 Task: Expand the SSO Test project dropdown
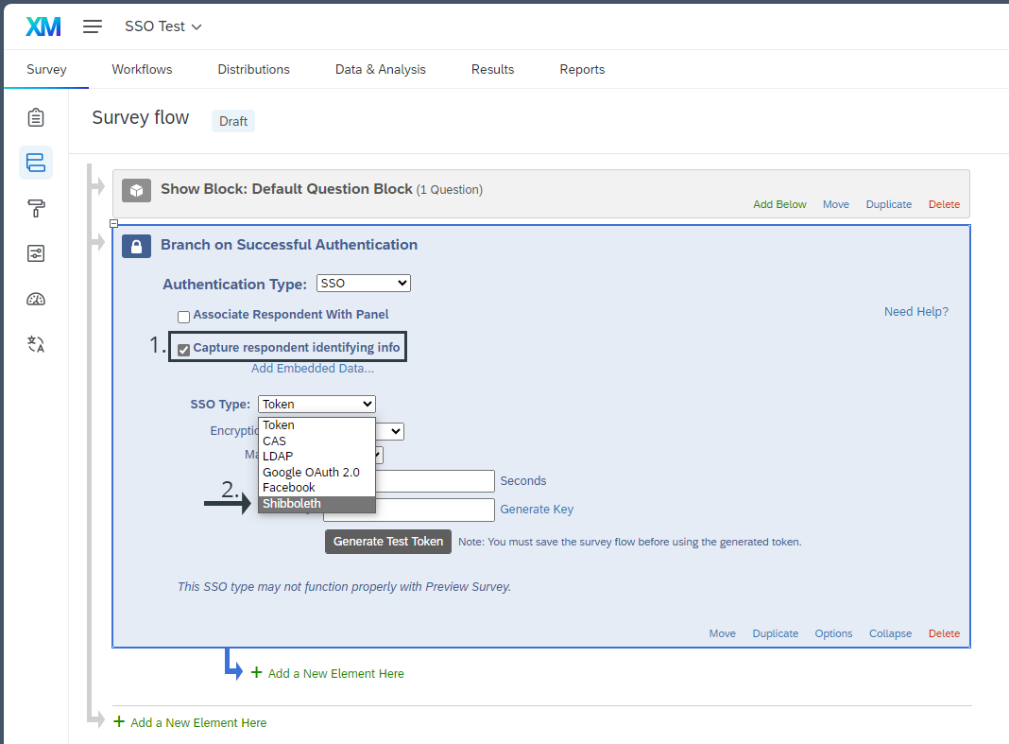[163, 26]
